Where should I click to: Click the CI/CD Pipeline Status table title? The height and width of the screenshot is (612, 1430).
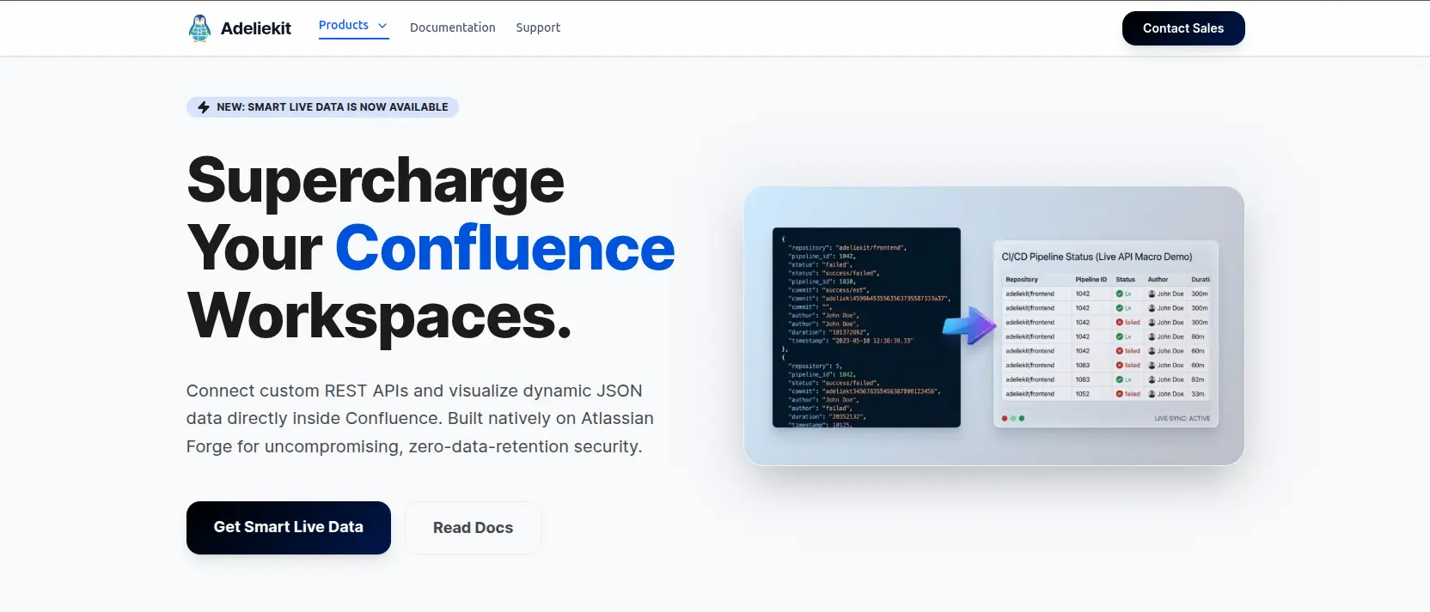tap(1097, 257)
